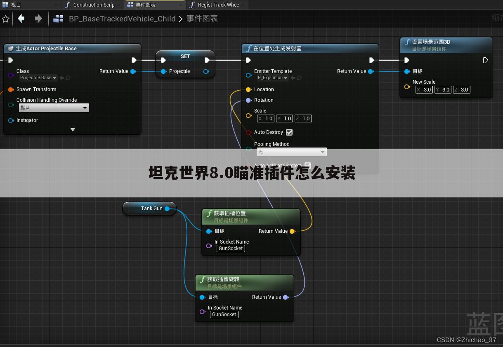Click the yellow Location input pin
The width and height of the screenshot is (503, 347).
click(248, 89)
